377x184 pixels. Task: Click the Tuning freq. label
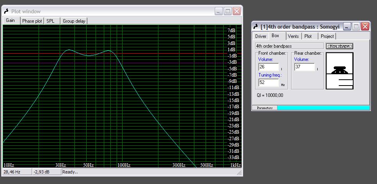[x=270, y=75]
